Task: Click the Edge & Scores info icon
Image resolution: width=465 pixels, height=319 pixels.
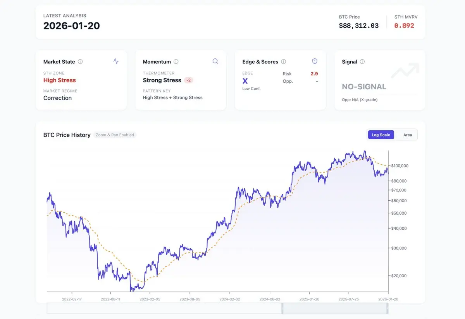Action: click(283, 61)
